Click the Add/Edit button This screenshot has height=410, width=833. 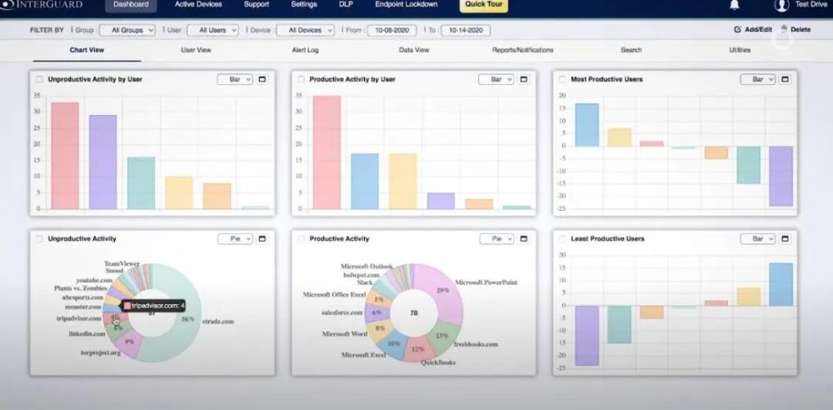pos(753,30)
